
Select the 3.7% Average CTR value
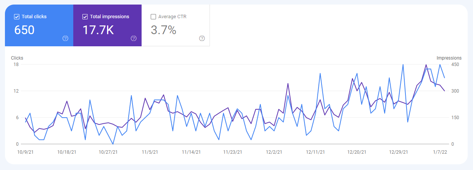[x=164, y=30]
